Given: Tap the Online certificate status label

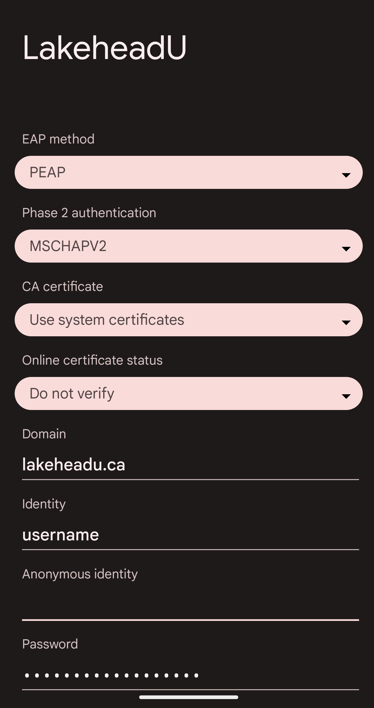Looking at the screenshot, I should click(92, 360).
